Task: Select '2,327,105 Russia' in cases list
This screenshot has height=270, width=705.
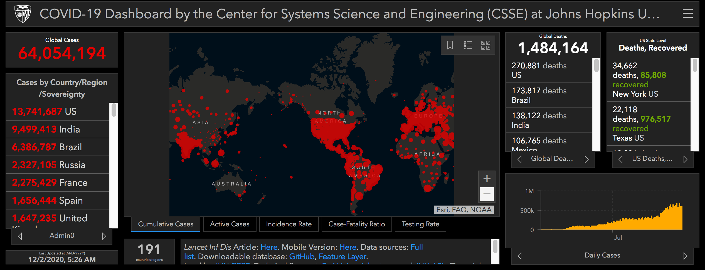Action: point(58,165)
